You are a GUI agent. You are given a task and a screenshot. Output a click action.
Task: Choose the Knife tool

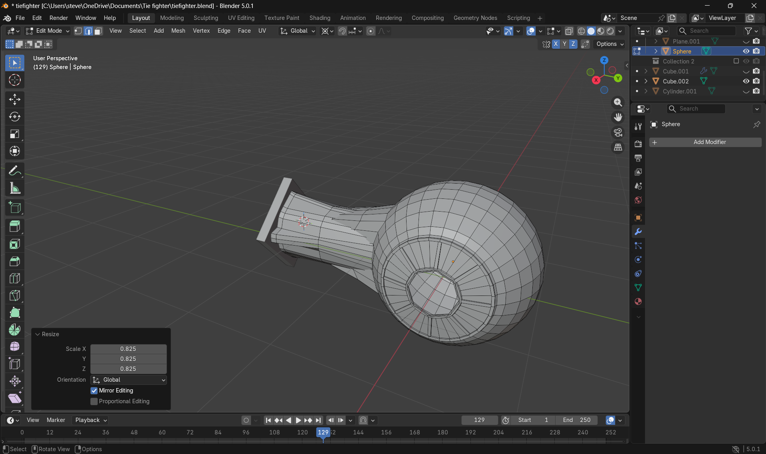[x=15, y=295]
